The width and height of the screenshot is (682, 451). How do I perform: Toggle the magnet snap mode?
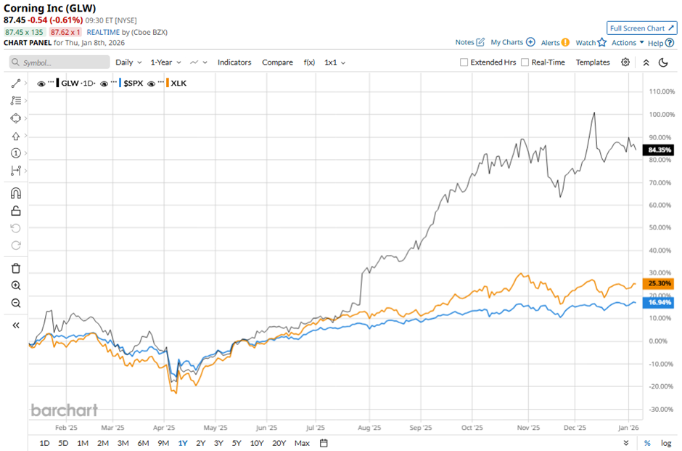click(x=16, y=193)
